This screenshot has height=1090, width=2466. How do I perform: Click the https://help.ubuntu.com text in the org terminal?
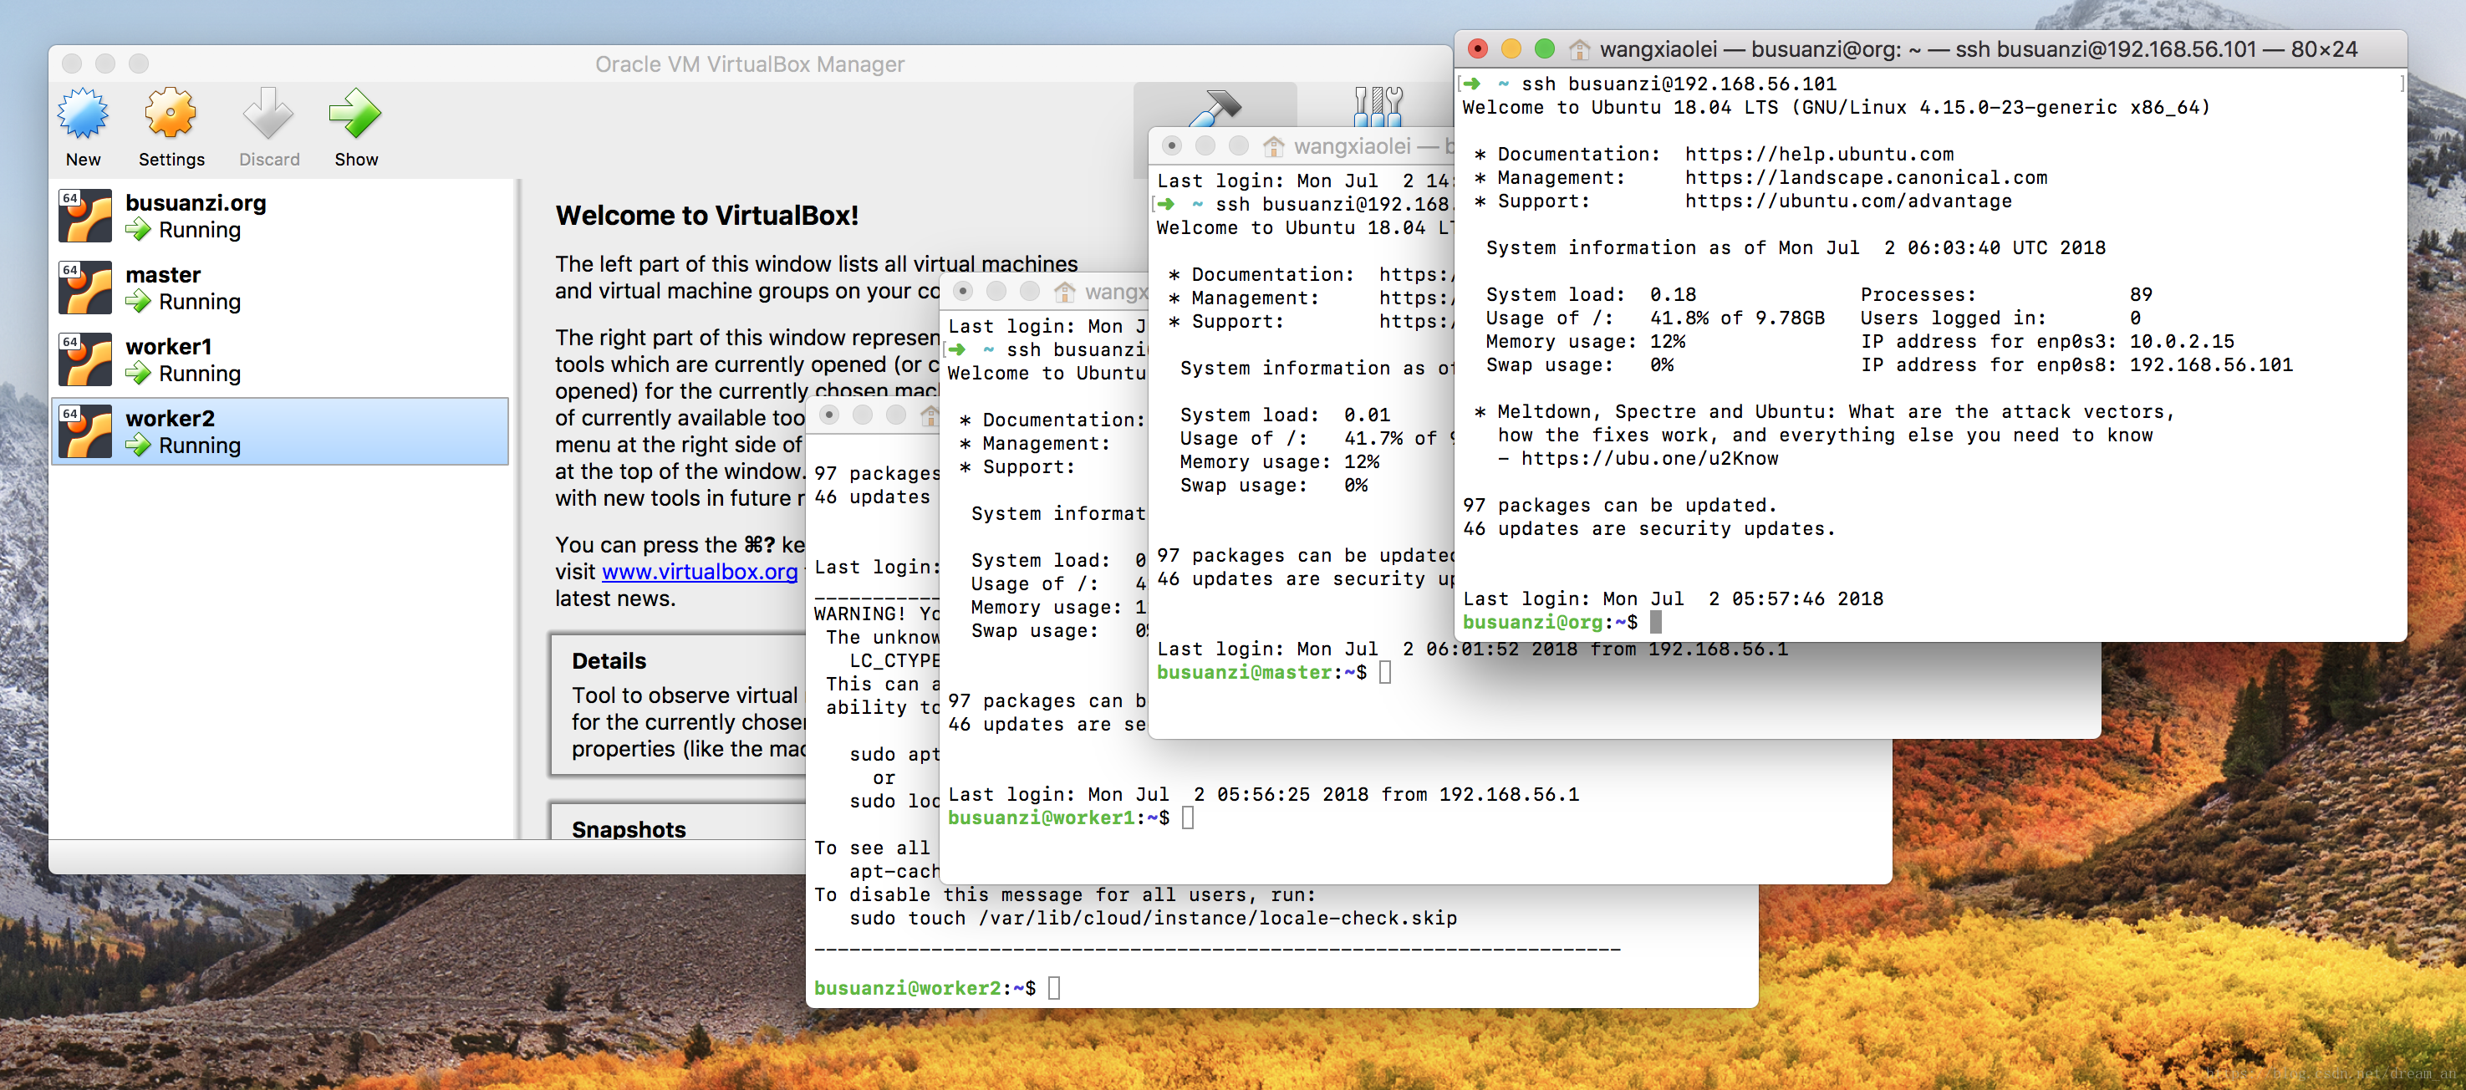[x=1819, y=154]
